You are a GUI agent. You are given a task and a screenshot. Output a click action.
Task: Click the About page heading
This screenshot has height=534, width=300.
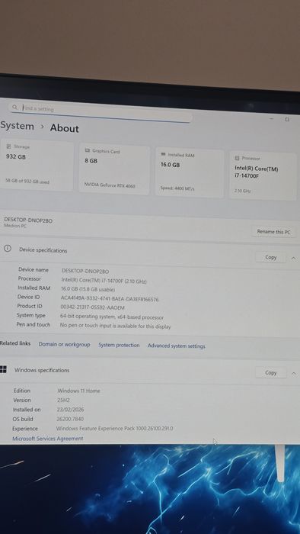tap(65, 128)
